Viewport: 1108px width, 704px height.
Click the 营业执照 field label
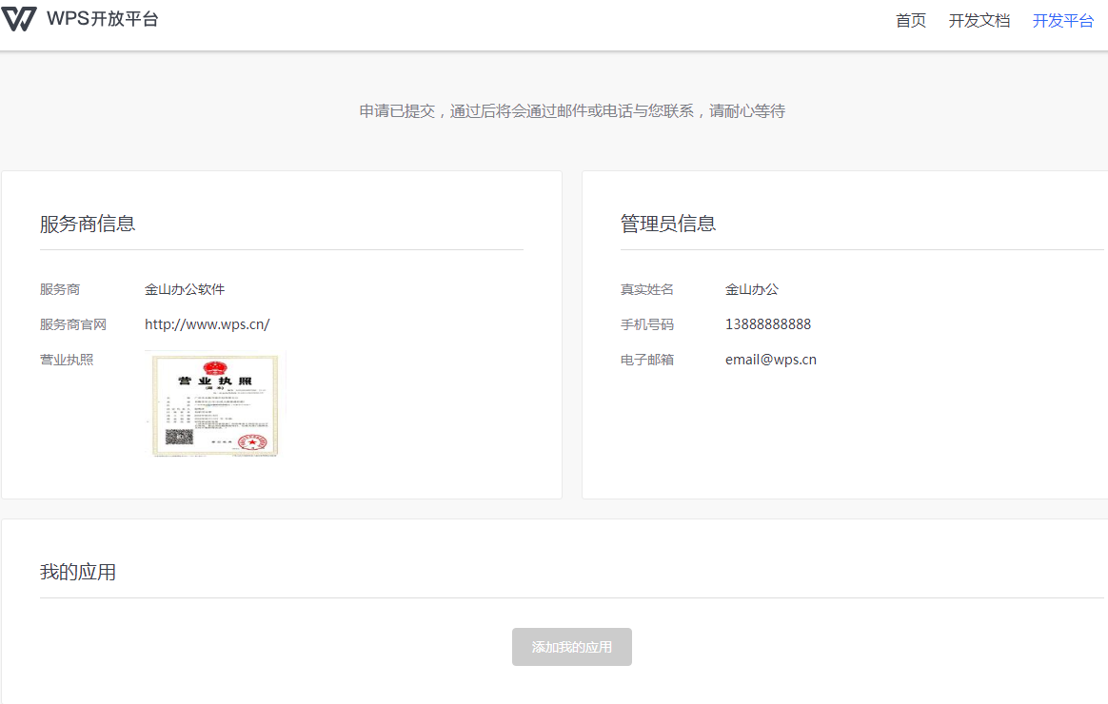click(67, 360)
